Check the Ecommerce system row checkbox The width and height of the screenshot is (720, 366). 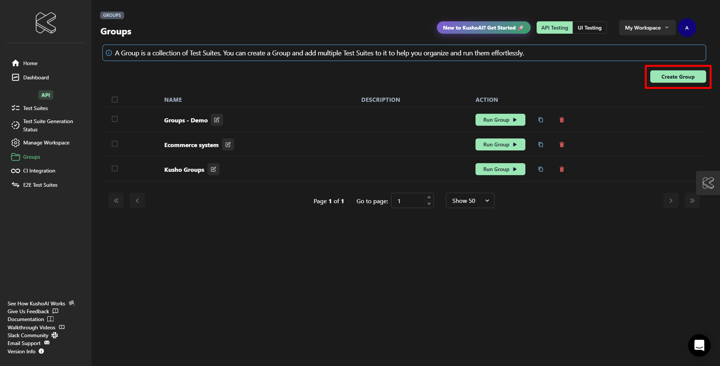point(115,144)
